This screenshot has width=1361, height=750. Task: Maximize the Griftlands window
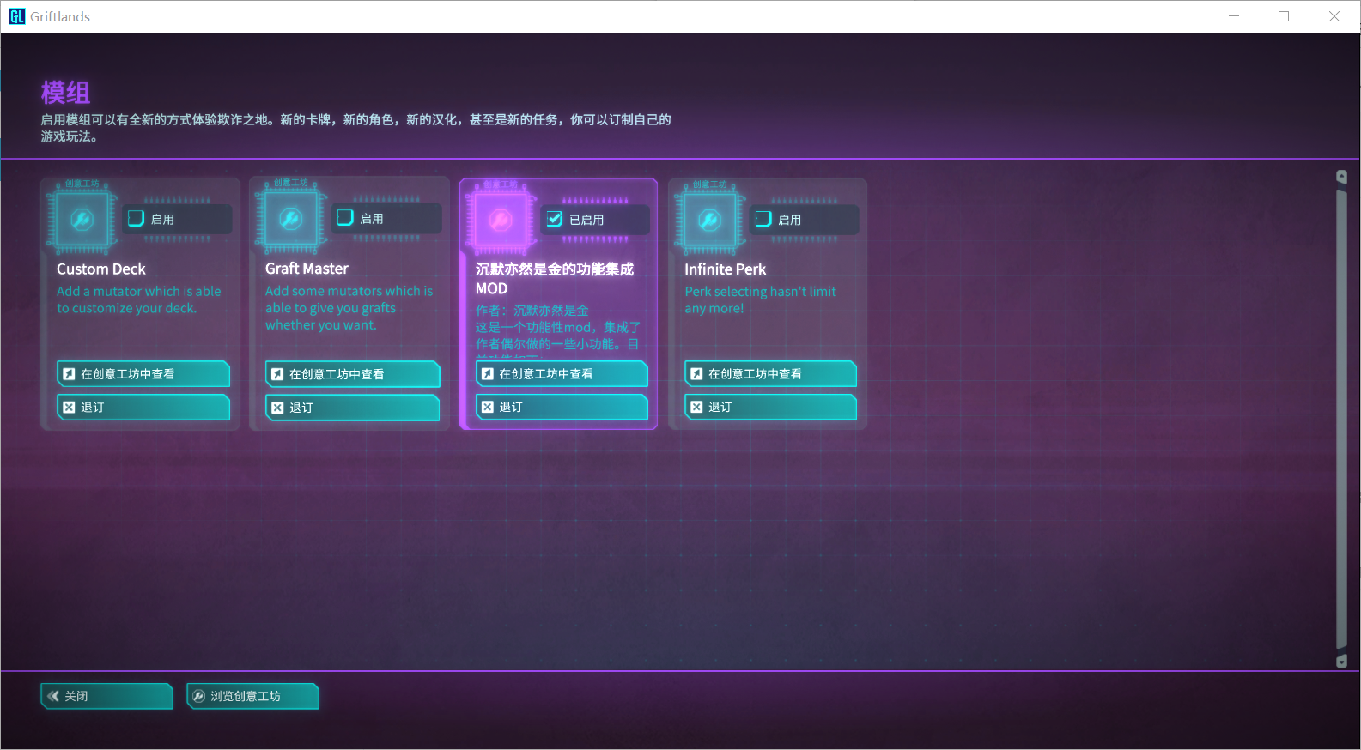tap(1284, 16)
